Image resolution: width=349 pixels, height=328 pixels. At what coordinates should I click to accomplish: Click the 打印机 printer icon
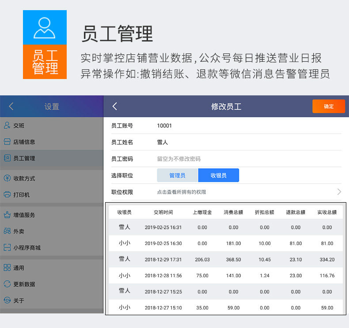pyautogui.click(x=7, y=195)
